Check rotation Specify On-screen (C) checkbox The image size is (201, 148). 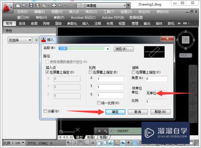pos(133,72)
